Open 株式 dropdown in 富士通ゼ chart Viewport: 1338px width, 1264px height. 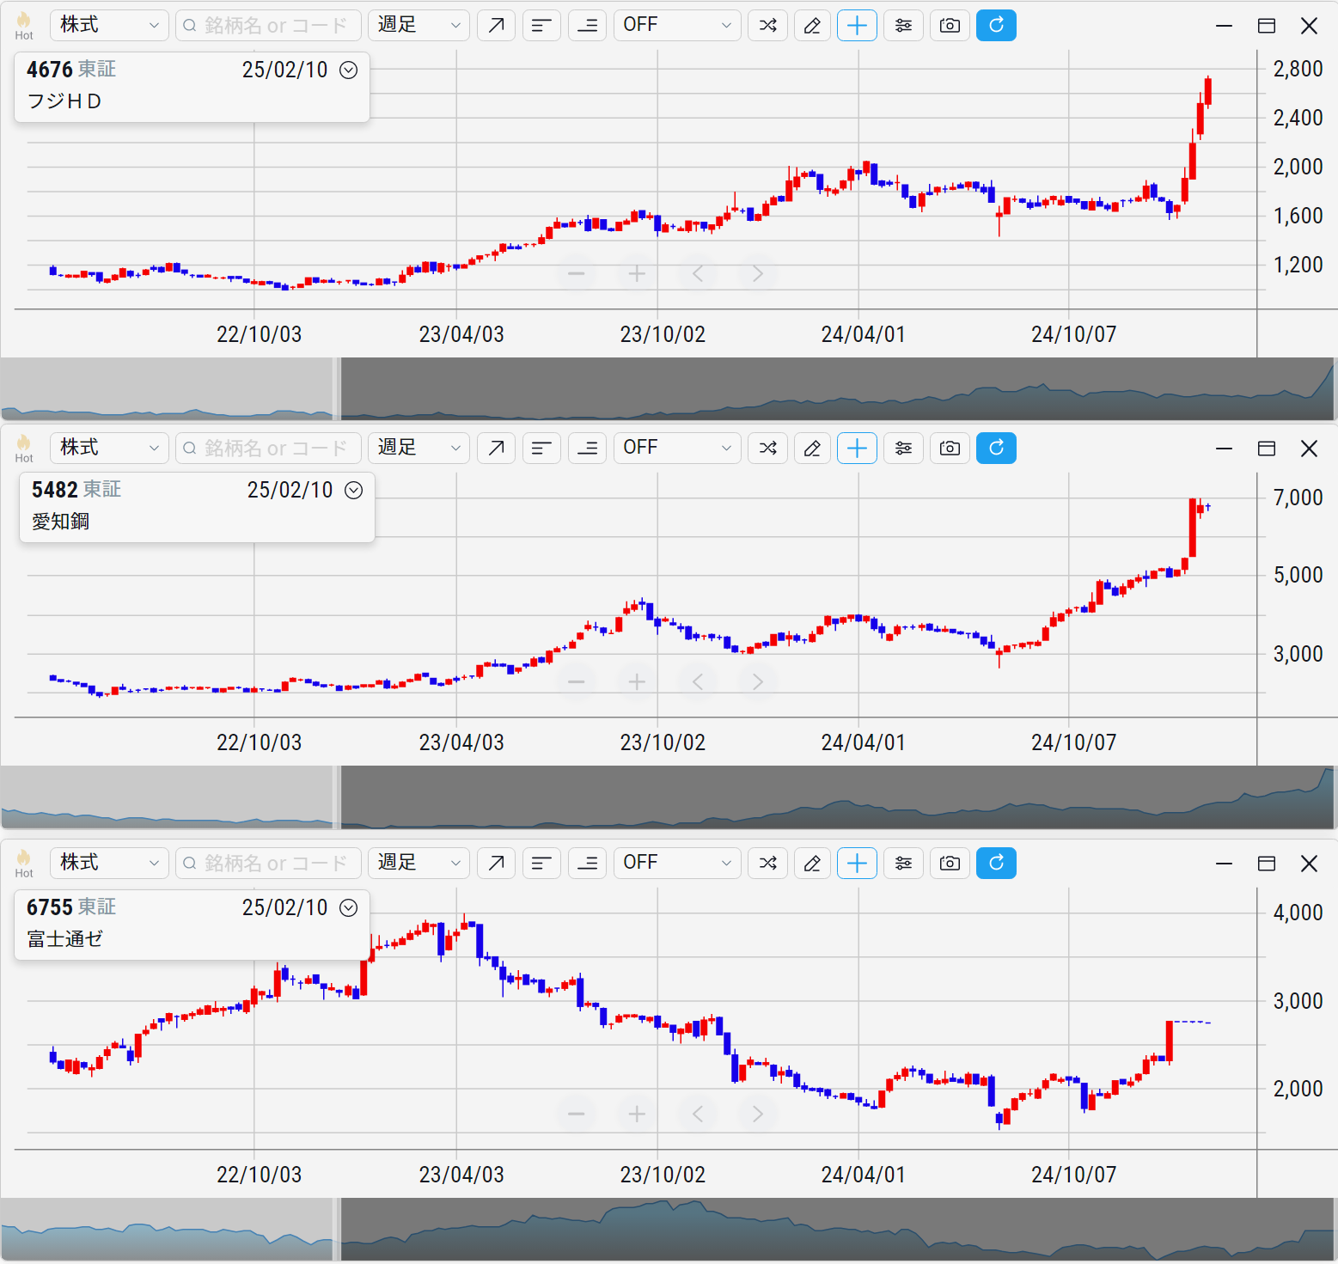[x=109, y=863]
